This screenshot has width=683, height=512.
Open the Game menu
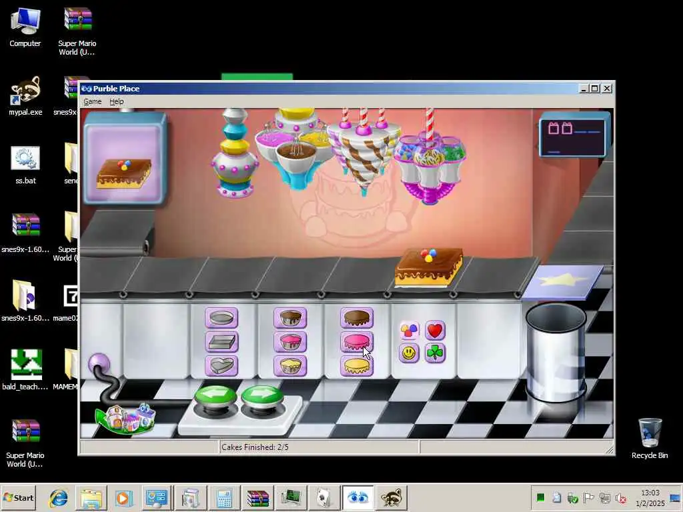click(92, 101)
